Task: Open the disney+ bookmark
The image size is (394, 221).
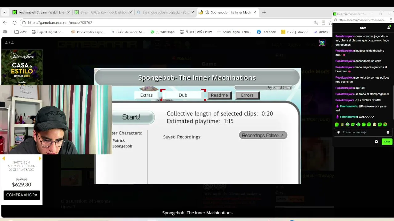Action: coord(322,32)
